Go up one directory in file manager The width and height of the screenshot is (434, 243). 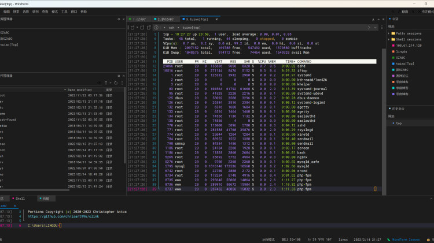(x=106, y=83)
